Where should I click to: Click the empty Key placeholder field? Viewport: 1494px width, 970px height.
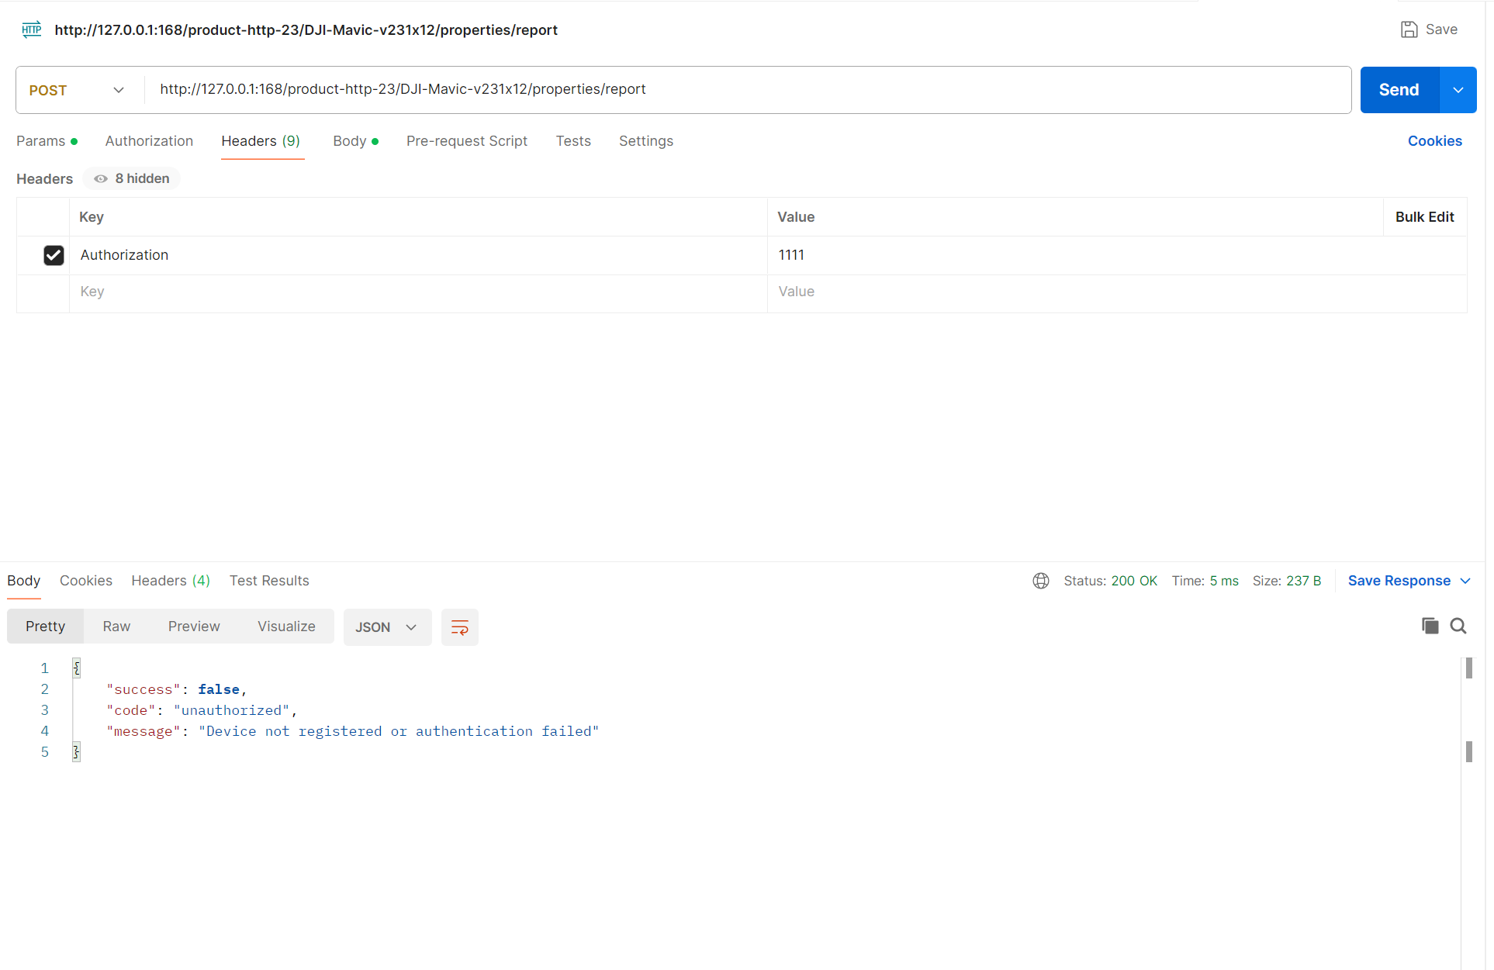(x=419, y=292)
